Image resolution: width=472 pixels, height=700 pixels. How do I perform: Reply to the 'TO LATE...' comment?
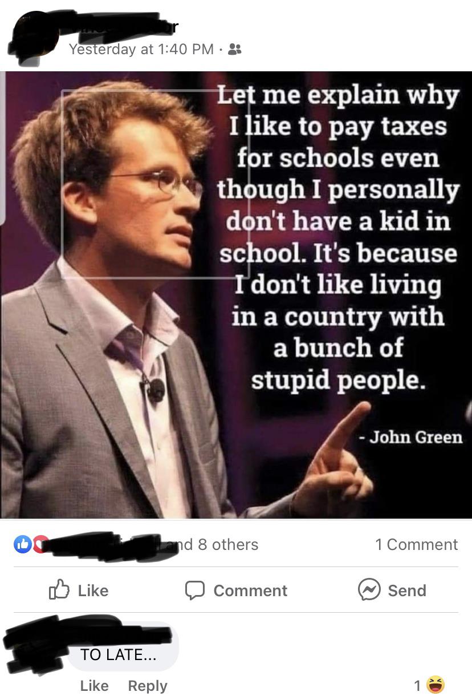pos(148,686)
